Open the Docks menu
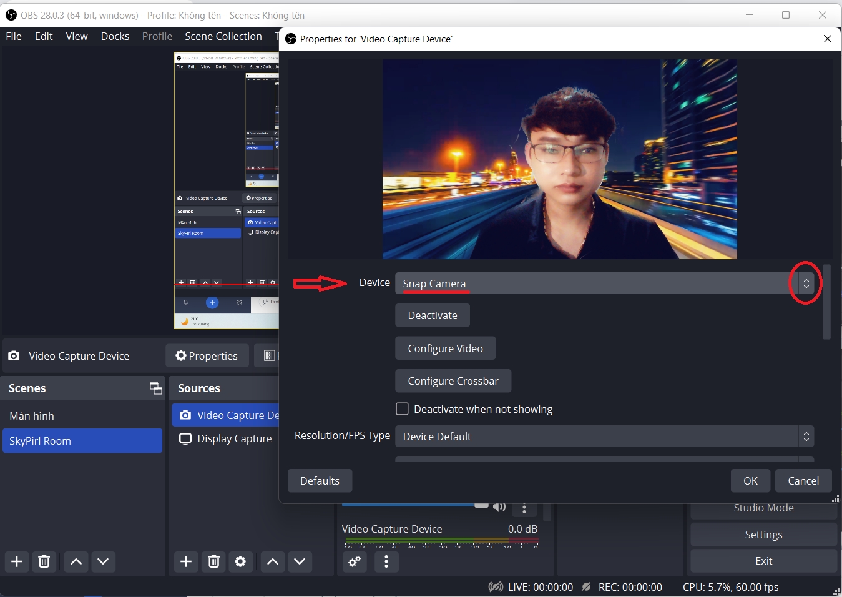Image resolution: width=842 pixels, height=597 pixels. (115, 36)
